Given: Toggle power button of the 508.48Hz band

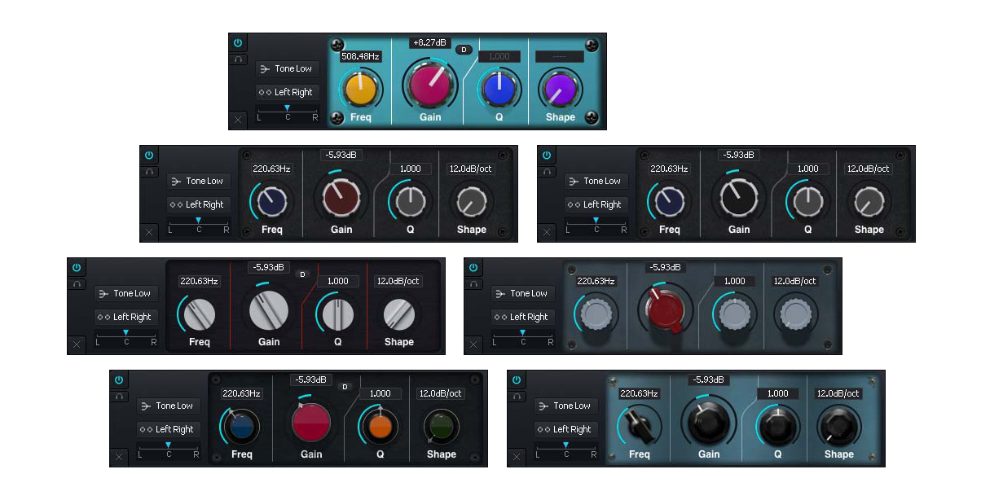Looking at the screenshot, I should (238, 42).
